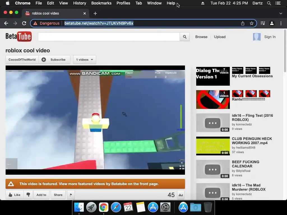Open the media control icon in Chrome toolbar

click(263, 23)
